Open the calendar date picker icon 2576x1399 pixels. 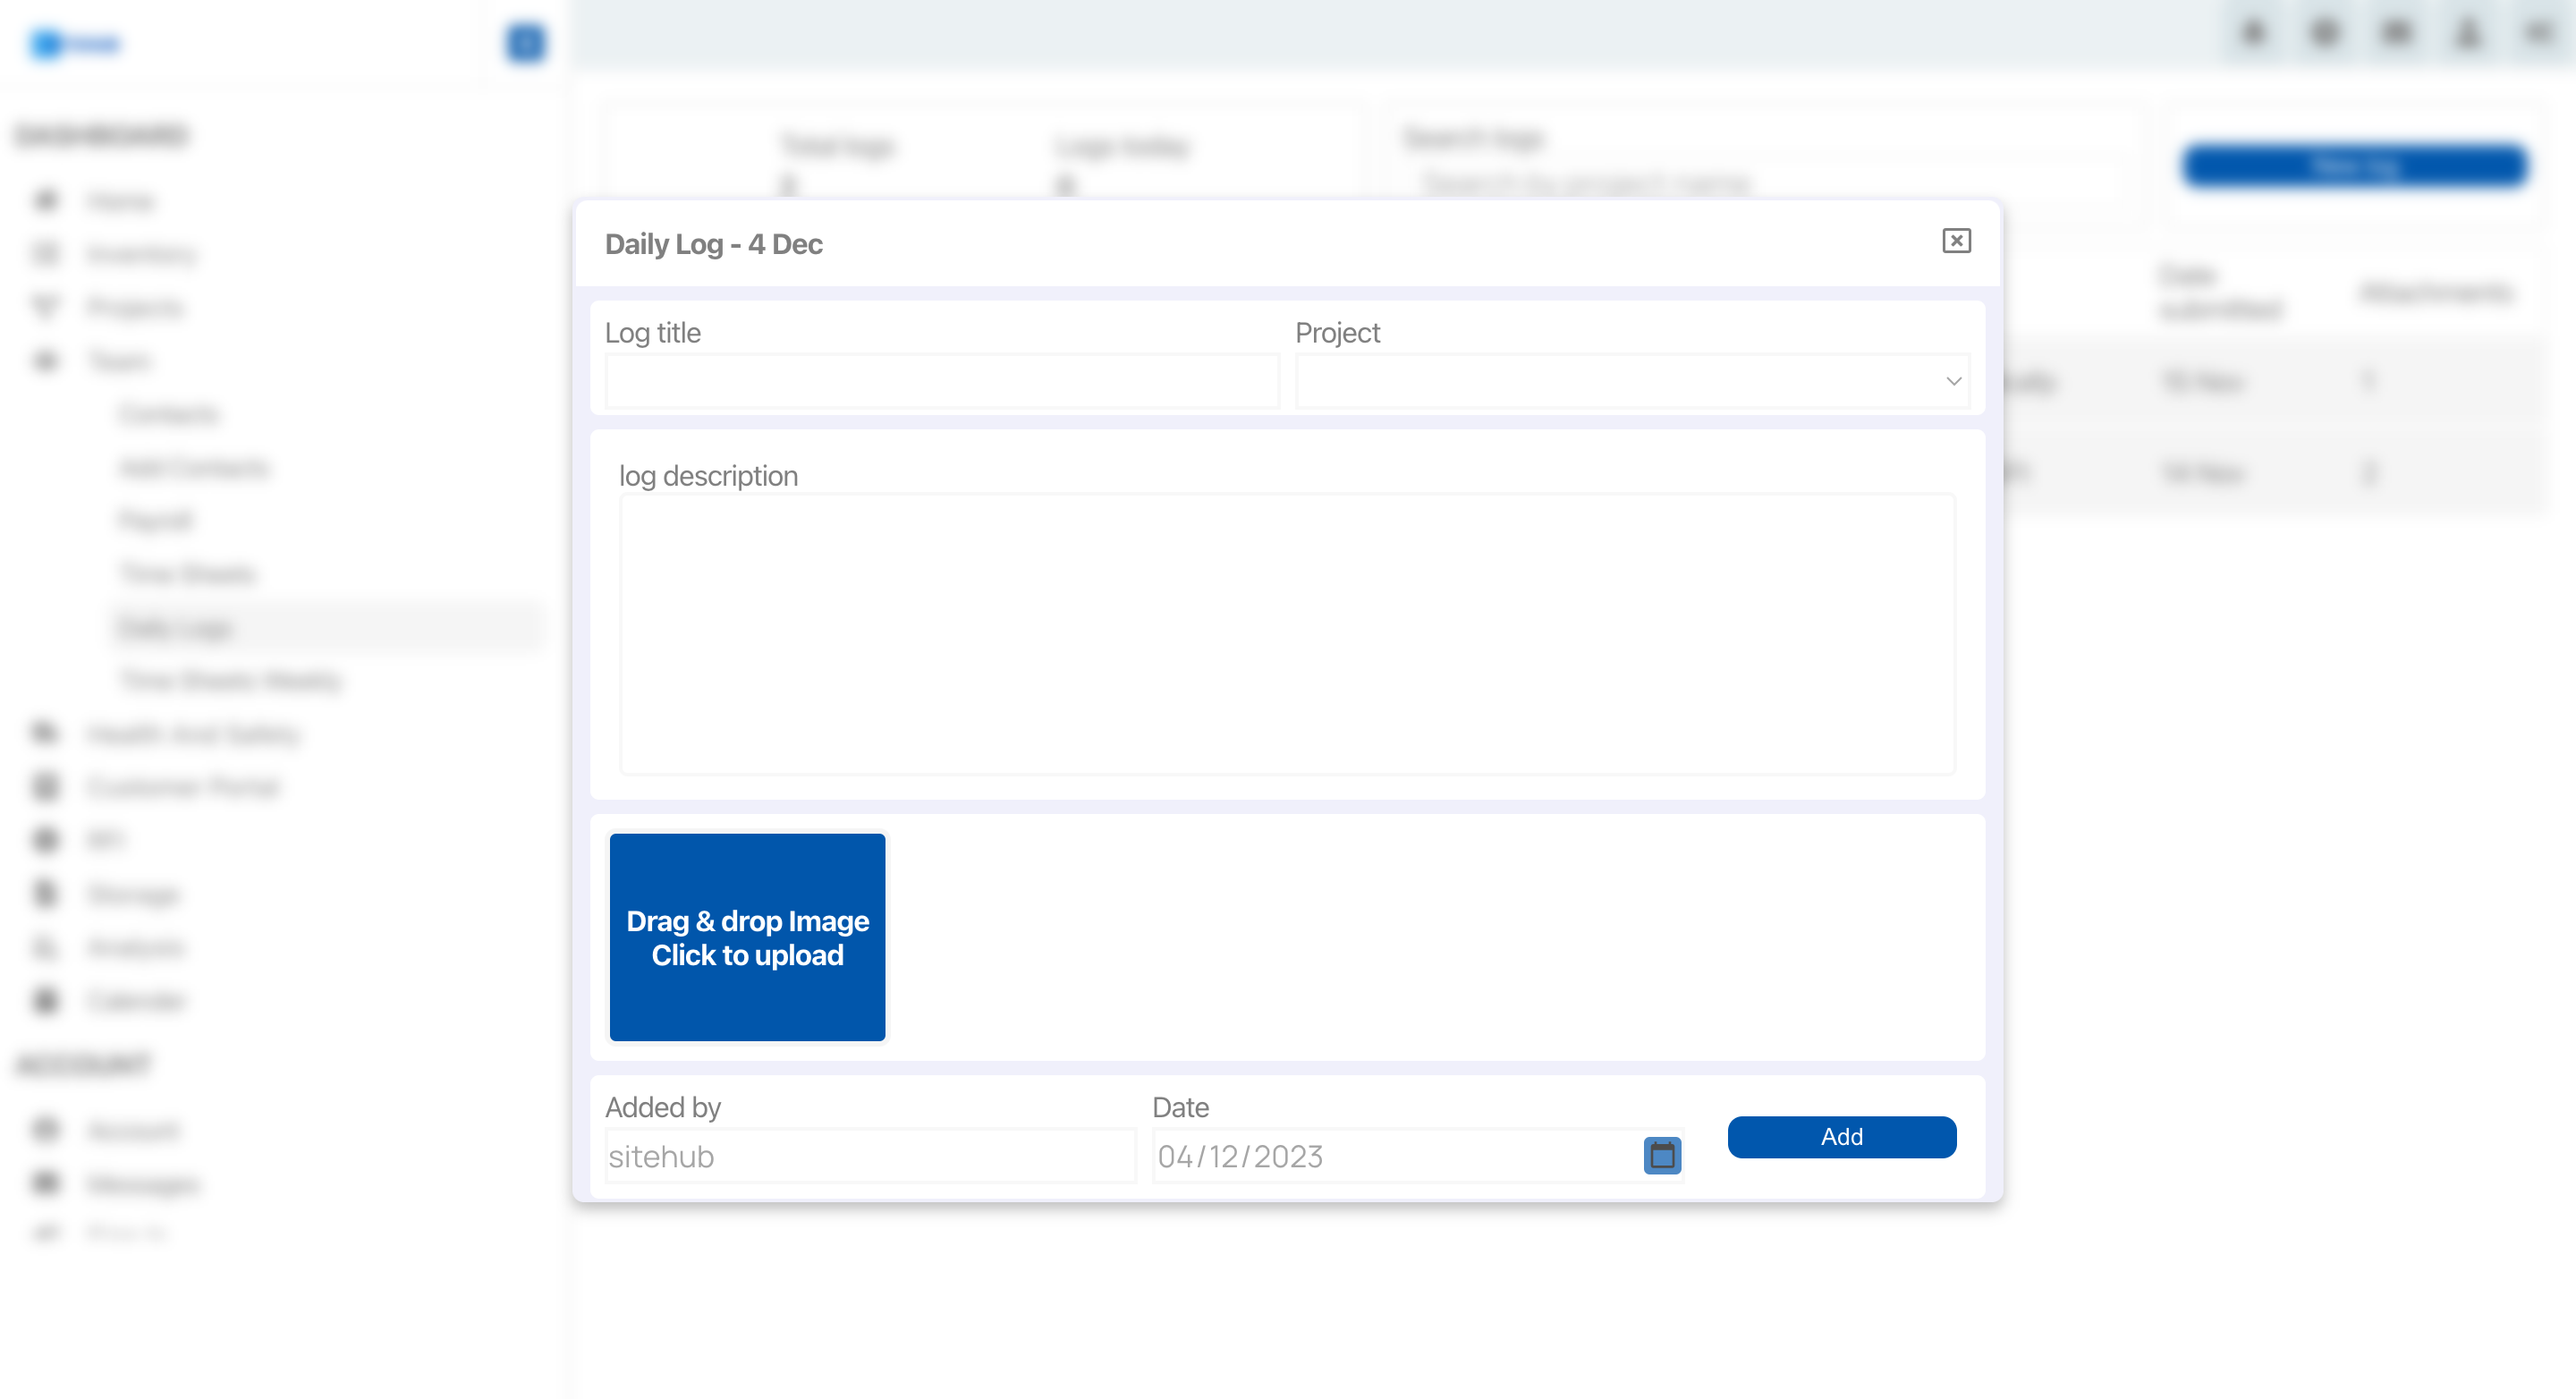pos(1662,1156)
